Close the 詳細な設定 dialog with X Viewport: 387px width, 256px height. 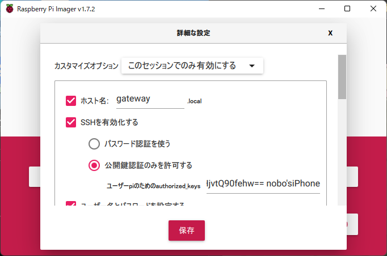coord(330,33)
